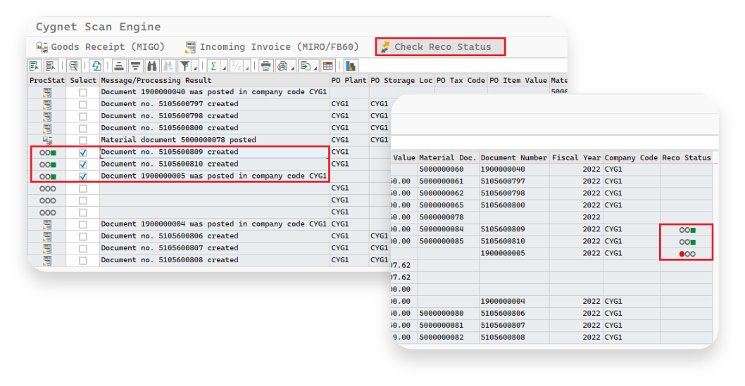Screen dimensions: 745x386
Task: Click green Reco Status light for 5105600810
Action: [x=687, y=242]
